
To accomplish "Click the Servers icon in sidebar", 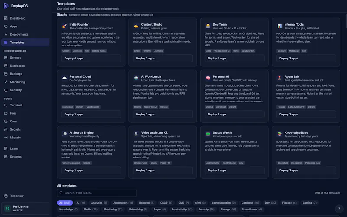I will coord(6,58).
